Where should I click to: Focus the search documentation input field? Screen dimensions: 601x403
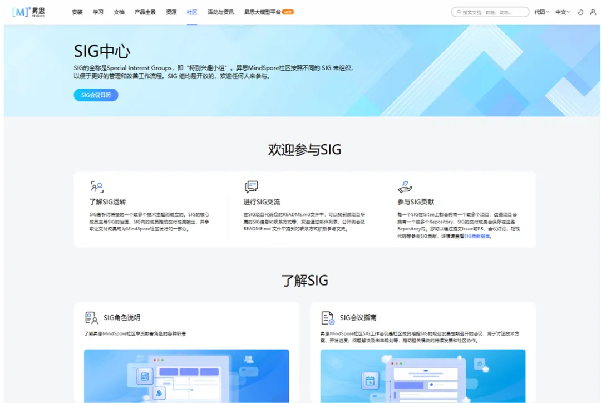492,12
